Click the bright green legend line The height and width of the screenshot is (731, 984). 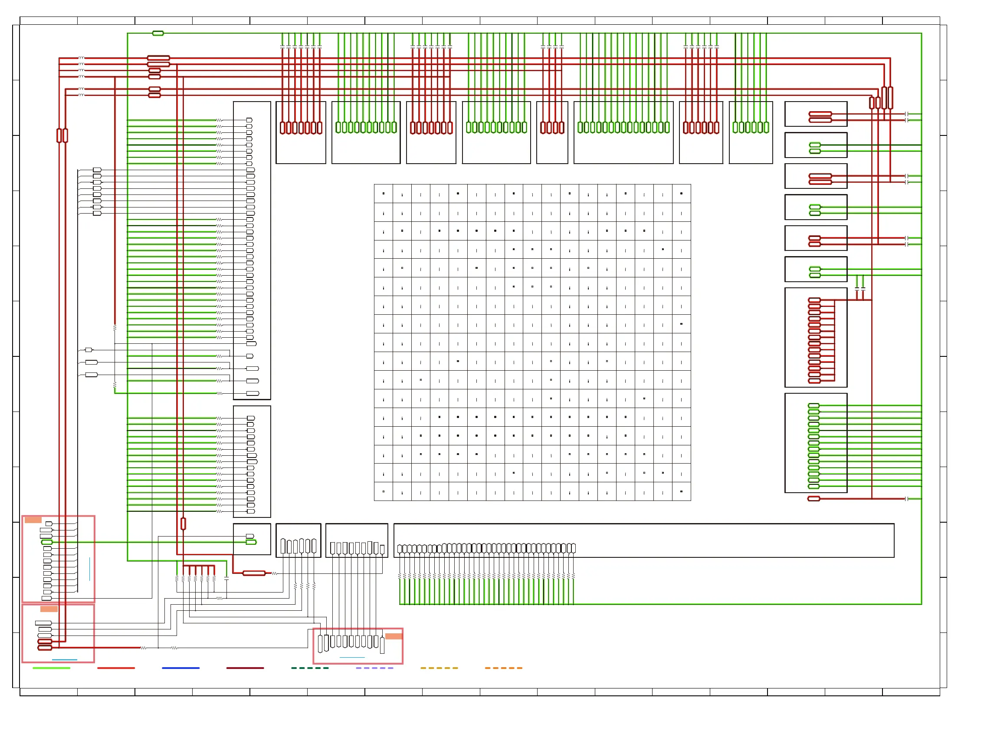tap(51, 668)
